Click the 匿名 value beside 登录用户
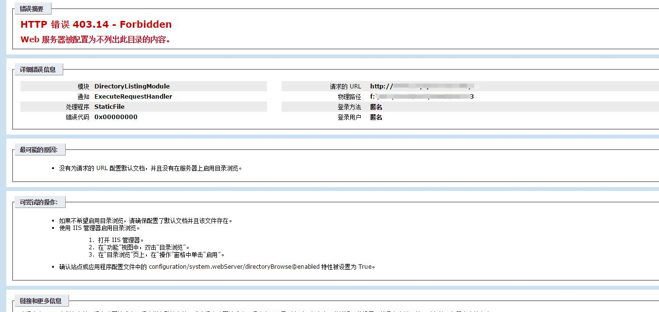 [376, 117]
